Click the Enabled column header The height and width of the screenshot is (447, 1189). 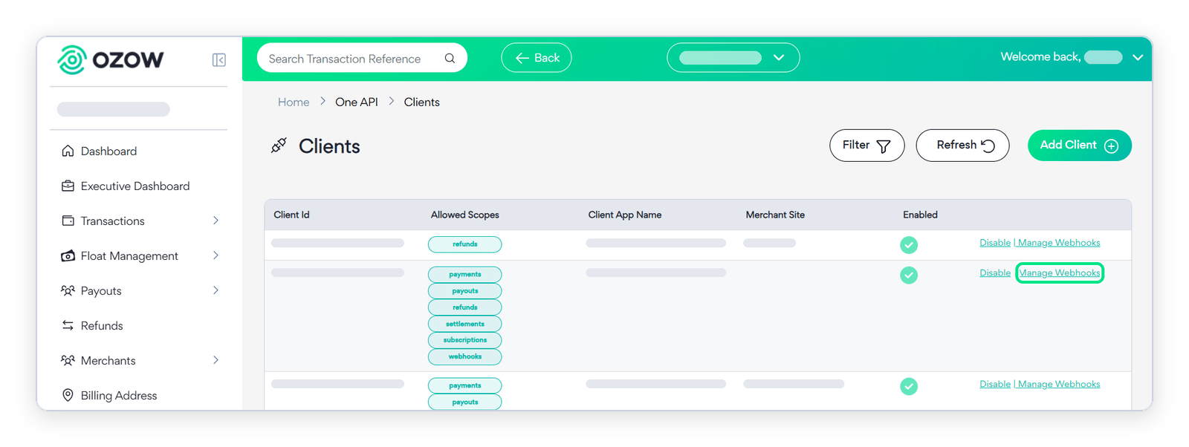pos(920,215)
